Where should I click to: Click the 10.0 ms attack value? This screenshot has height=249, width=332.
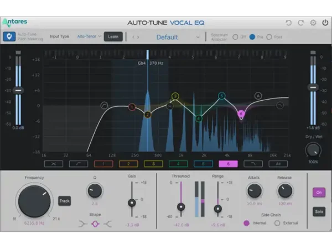255,204
